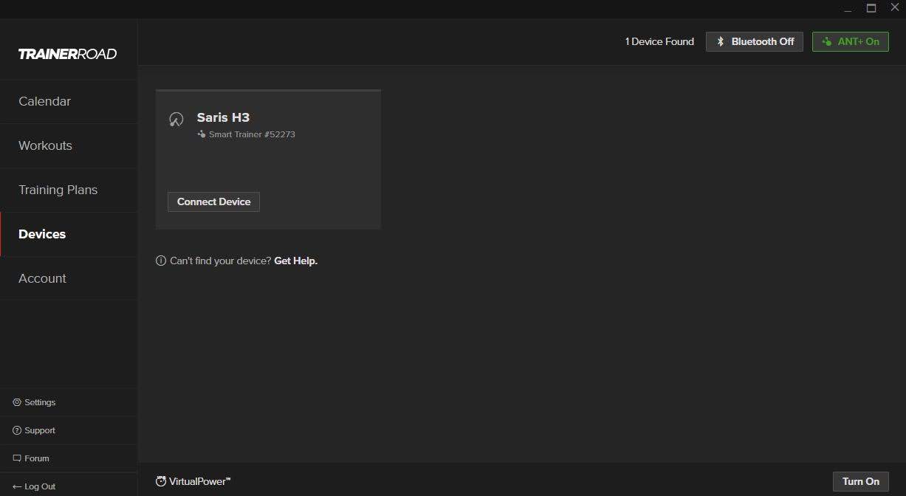Viewport: 906px width, 496px height.
Task: Click the '1 Device Found' status text
Action: coord(659,41)
